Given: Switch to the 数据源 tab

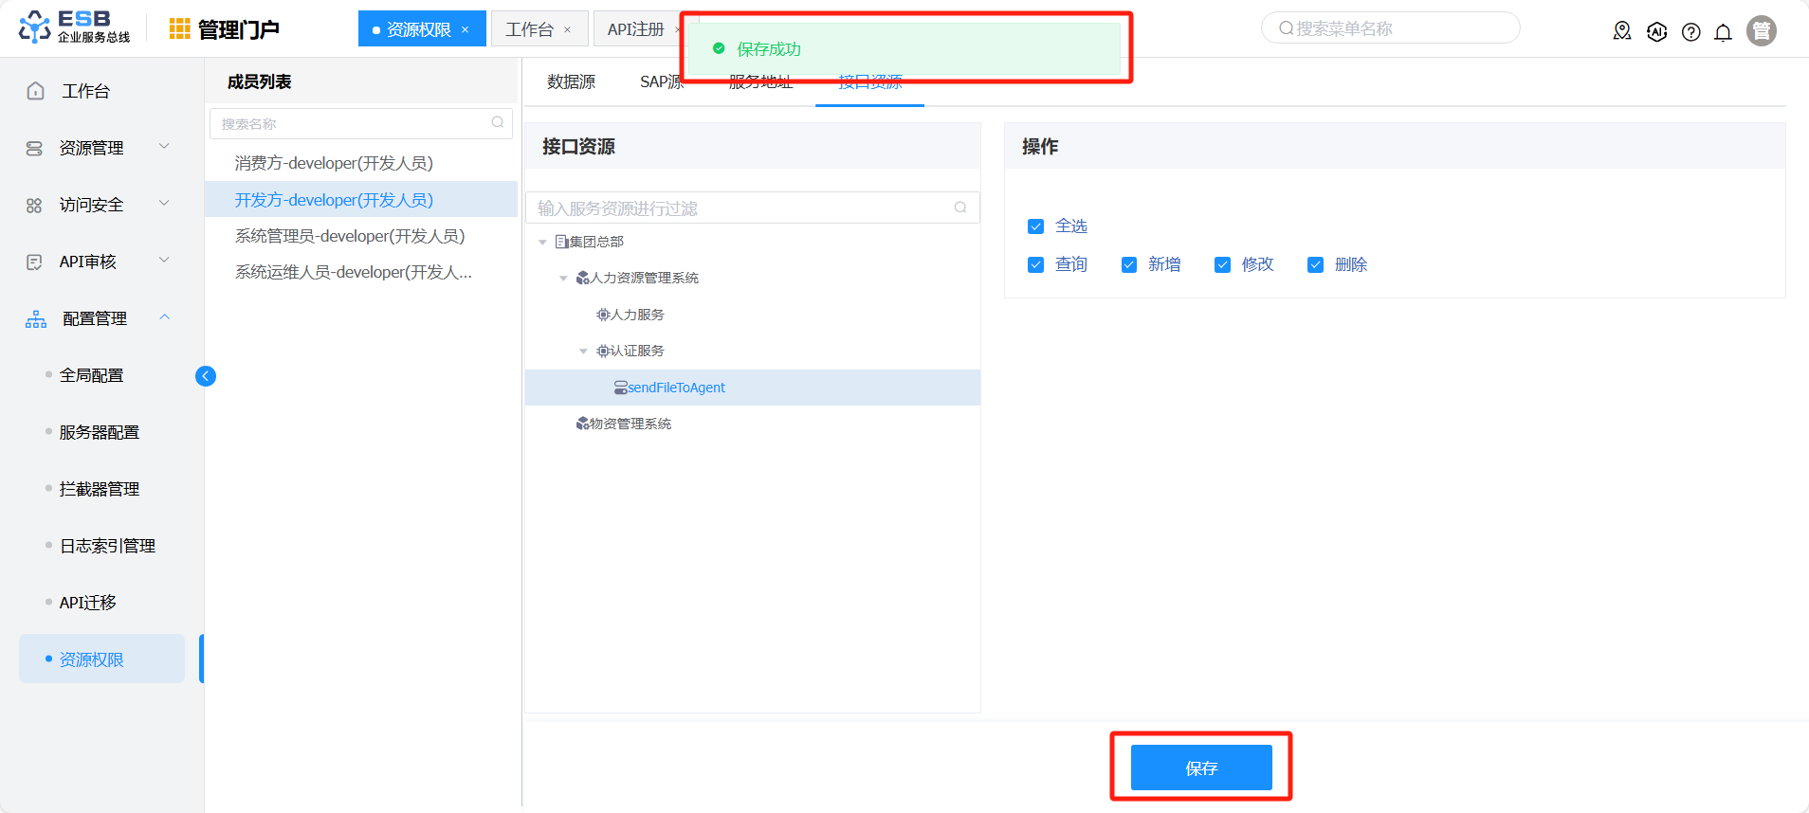Looking at the screenshot, I should click(571, 82).
